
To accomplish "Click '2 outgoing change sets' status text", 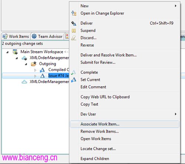I will (22, 44).
